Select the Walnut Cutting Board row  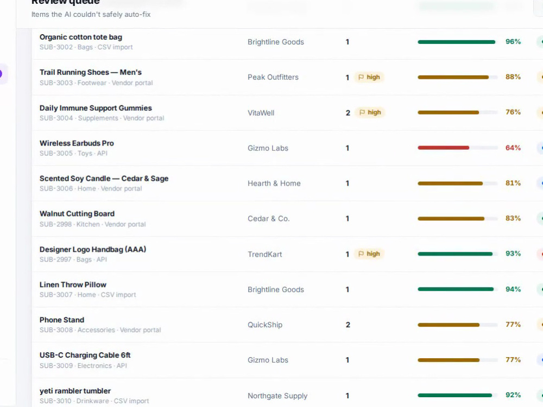click(x=287, y=219)
